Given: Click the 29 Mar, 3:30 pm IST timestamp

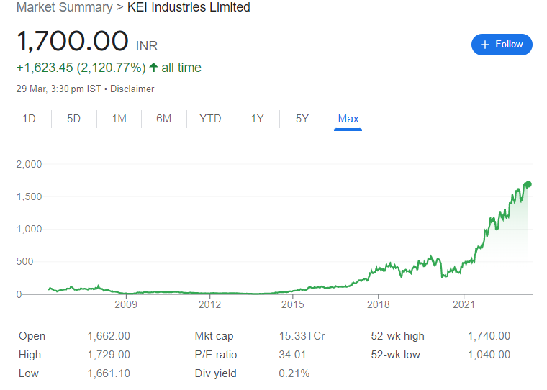Looking at the screenshot, I should [x=58, y=89].
